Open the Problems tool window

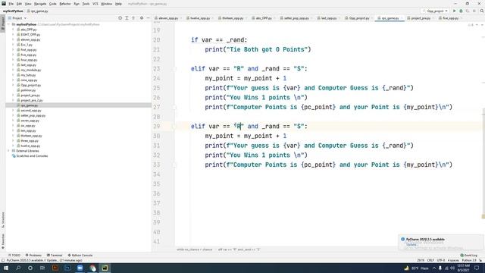click(x=33, y=255)
